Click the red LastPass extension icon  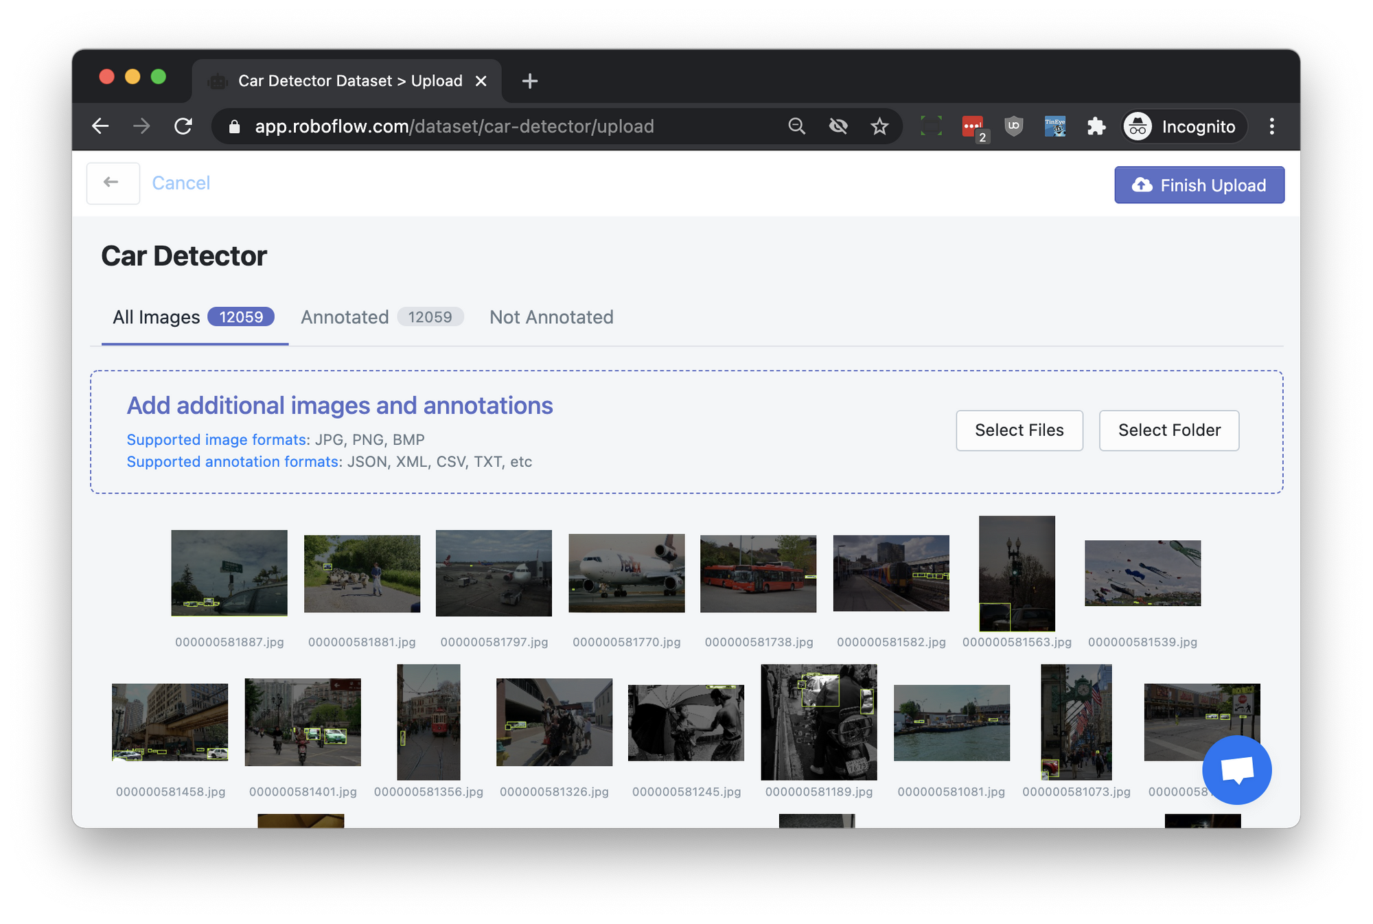(972, 126)
